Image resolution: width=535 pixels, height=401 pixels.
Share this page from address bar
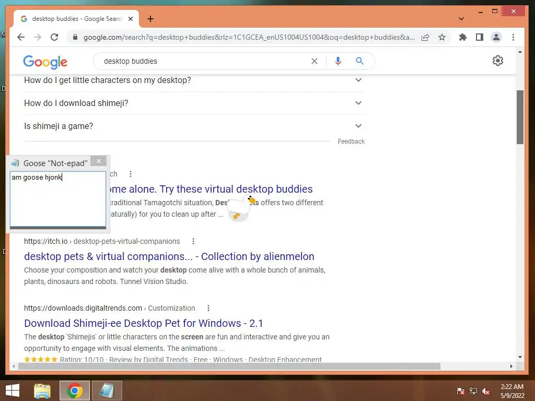[425, 37]
